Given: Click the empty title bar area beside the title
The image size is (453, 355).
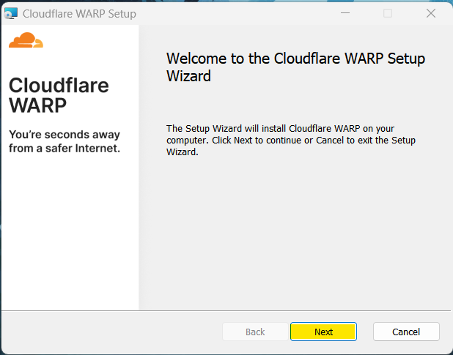Looking at the screenshot, I should [x=235, y=13].
